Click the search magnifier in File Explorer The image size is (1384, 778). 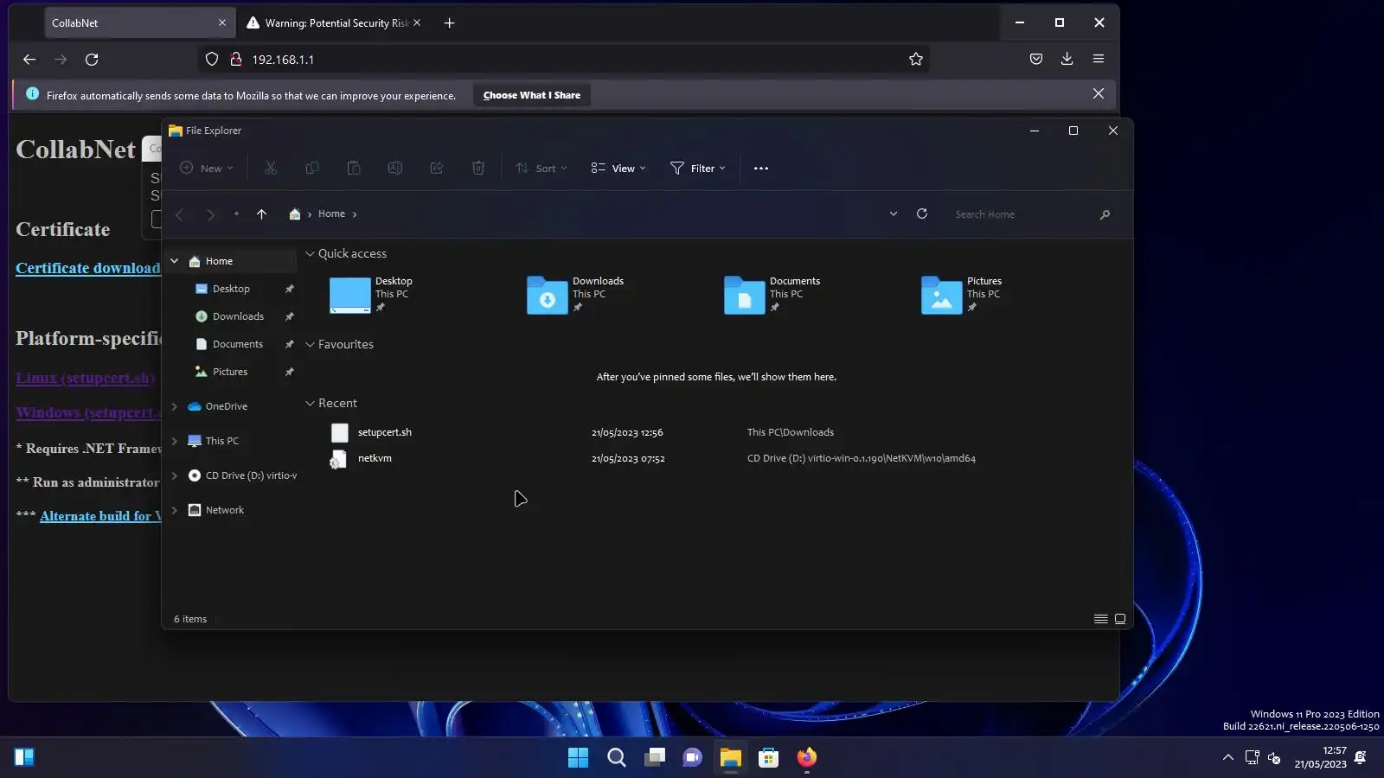(1105, 214)
